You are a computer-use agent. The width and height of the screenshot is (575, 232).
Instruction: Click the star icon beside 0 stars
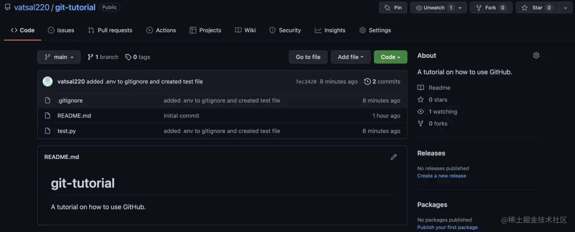coord(421,100)
